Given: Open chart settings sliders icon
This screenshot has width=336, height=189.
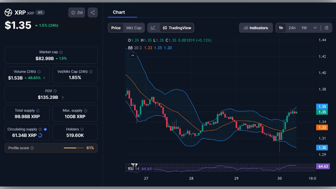Looking at the screenshot, I should click(x=326, y=28).
